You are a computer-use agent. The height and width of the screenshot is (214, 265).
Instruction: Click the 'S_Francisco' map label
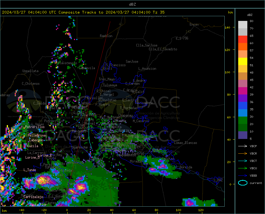coord(116,65)
